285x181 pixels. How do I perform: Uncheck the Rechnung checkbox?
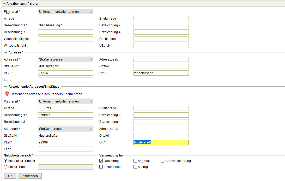101,161
